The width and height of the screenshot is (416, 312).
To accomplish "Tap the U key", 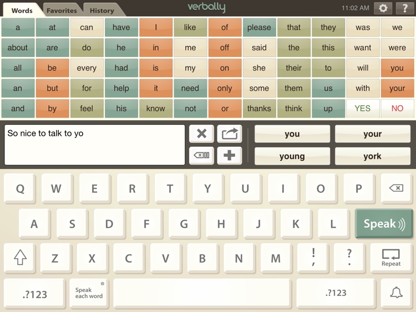I will coord(245,188).
